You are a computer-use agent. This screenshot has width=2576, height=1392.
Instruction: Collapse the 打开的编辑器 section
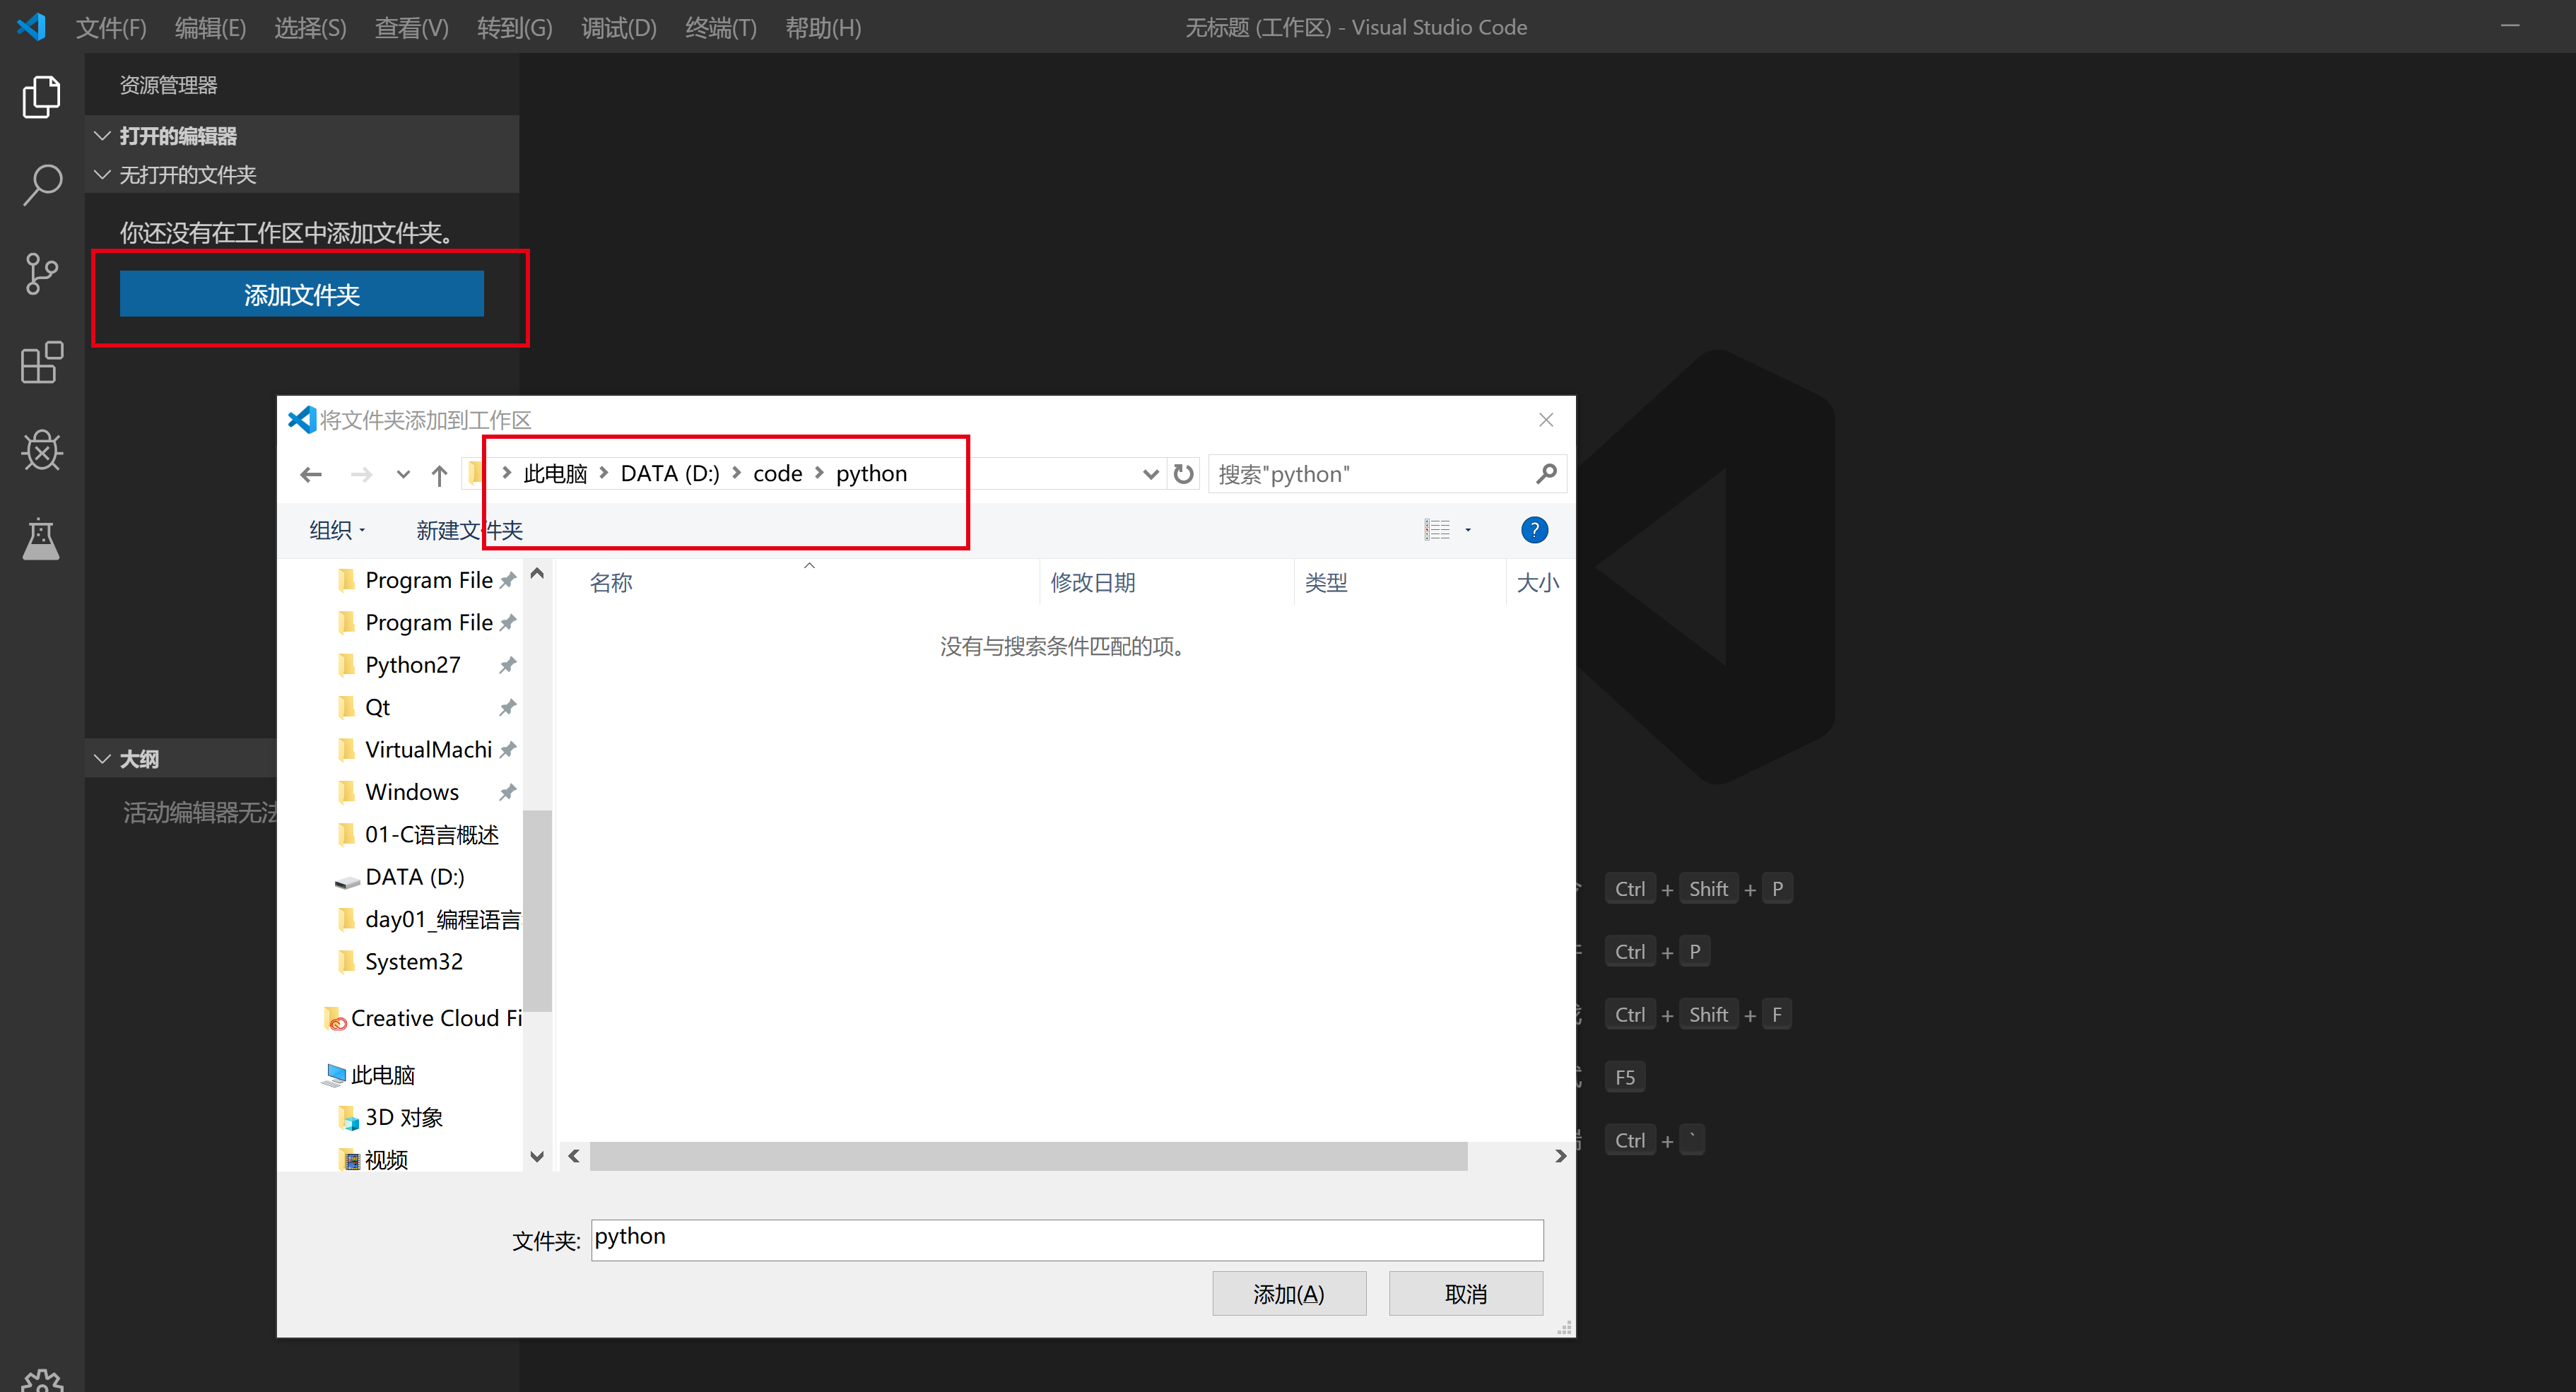[x=102, y=135]
